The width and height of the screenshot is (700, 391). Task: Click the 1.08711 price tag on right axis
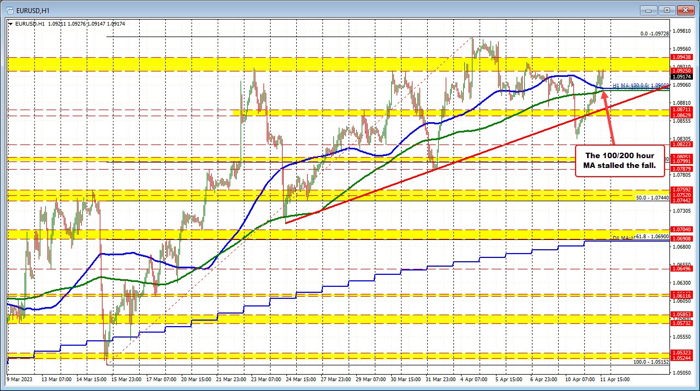pyautogui.click(x=682, y=110)
